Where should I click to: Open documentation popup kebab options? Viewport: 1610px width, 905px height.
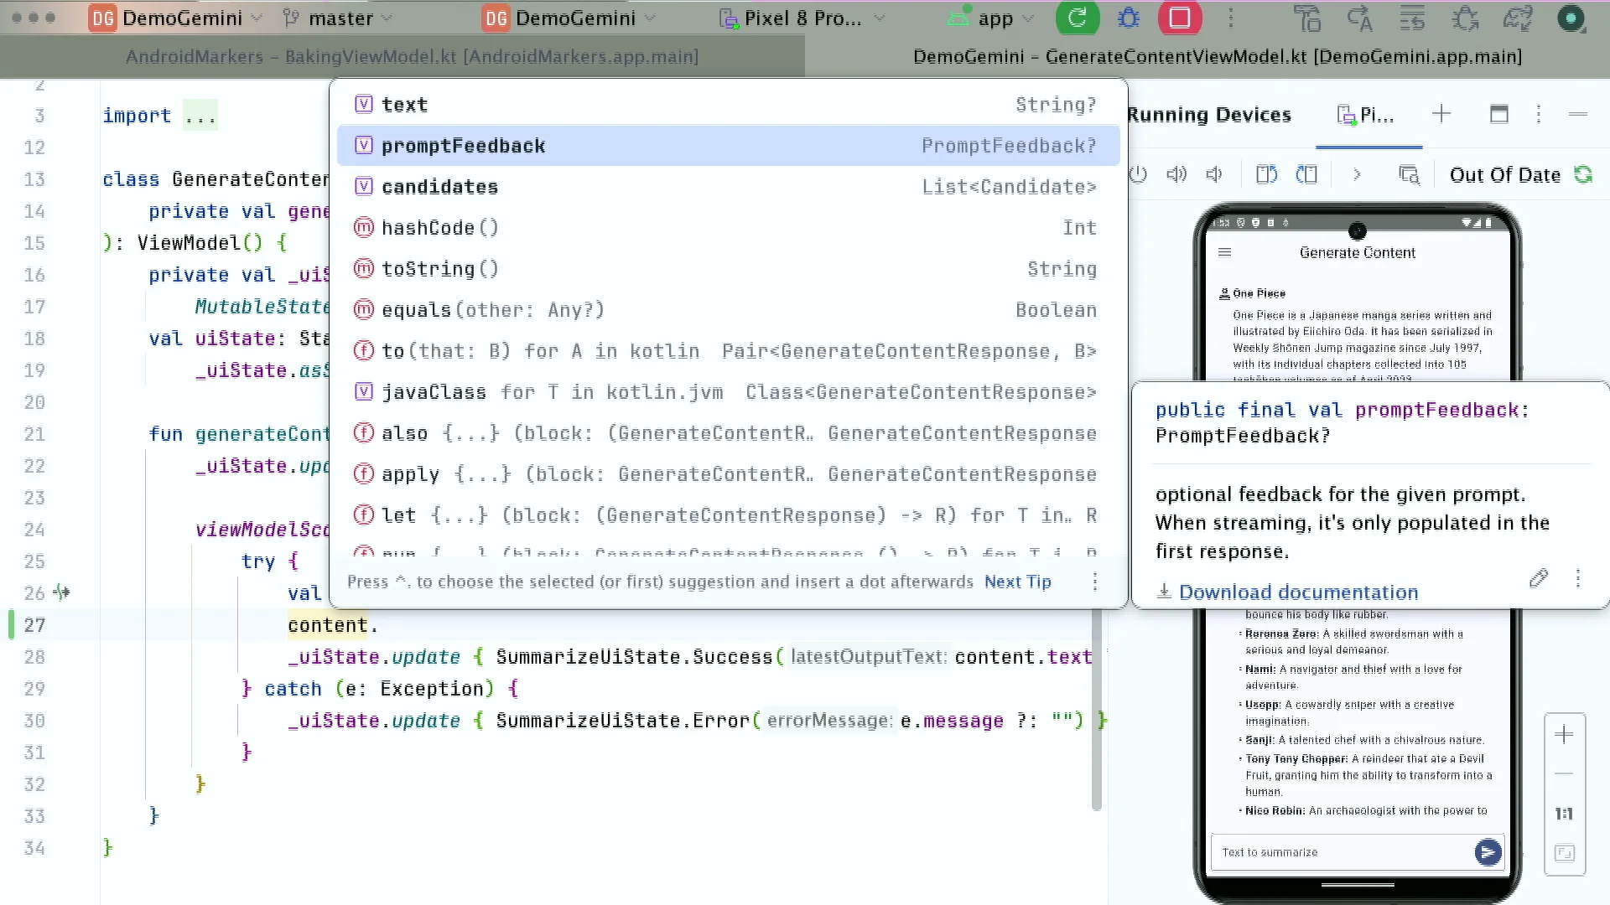pos(1578,578)
